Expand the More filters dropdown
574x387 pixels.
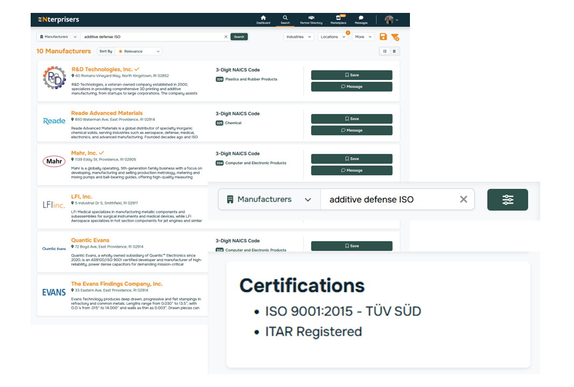click(x=363, y=37)
